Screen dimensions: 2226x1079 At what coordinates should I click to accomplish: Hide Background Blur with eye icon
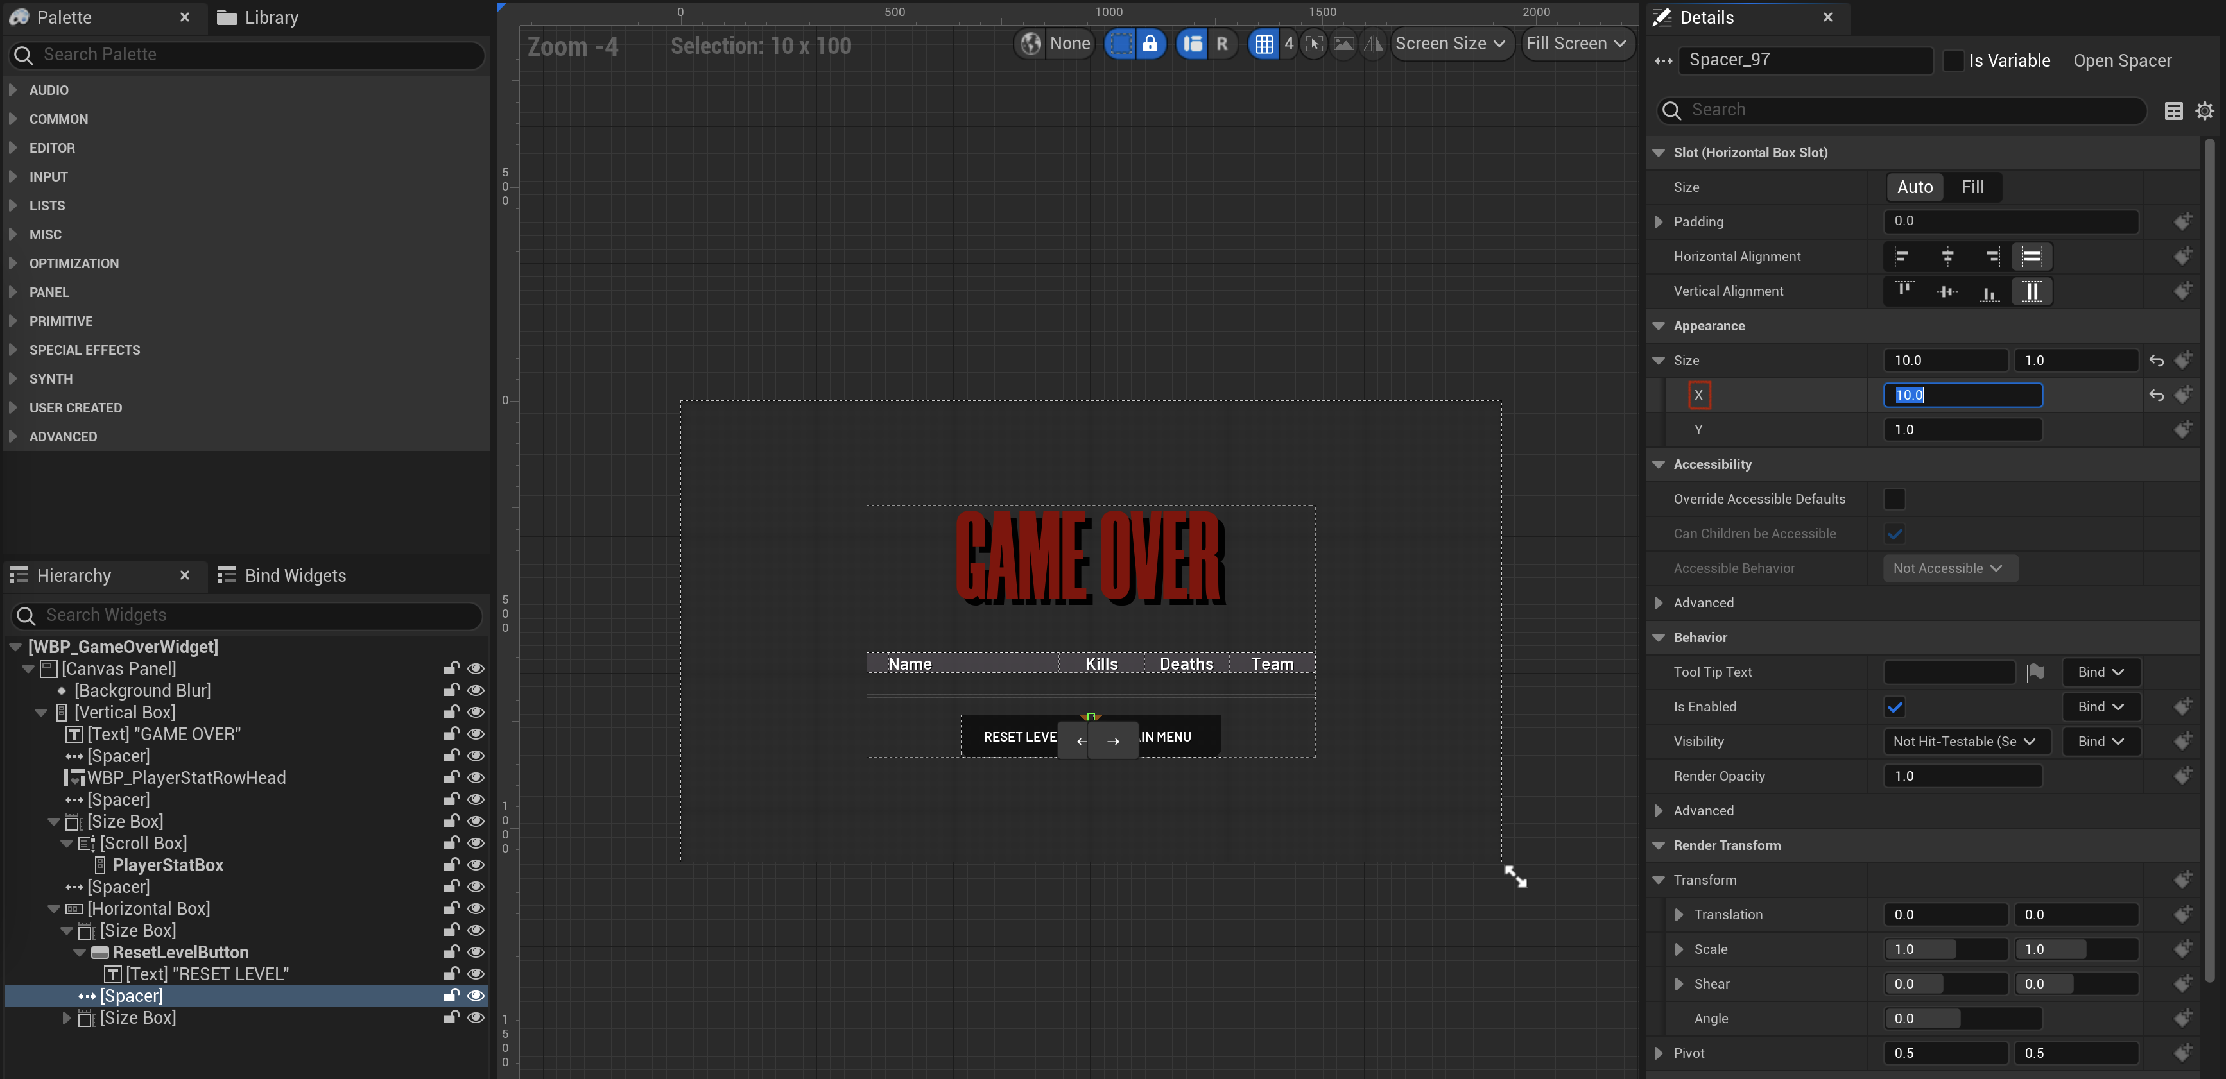click(475, 690)
